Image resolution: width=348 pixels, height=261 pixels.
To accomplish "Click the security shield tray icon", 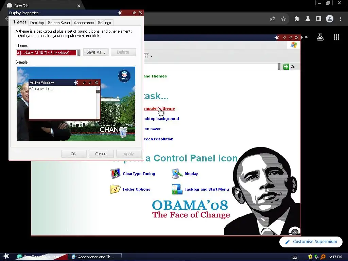I will 310,257.
